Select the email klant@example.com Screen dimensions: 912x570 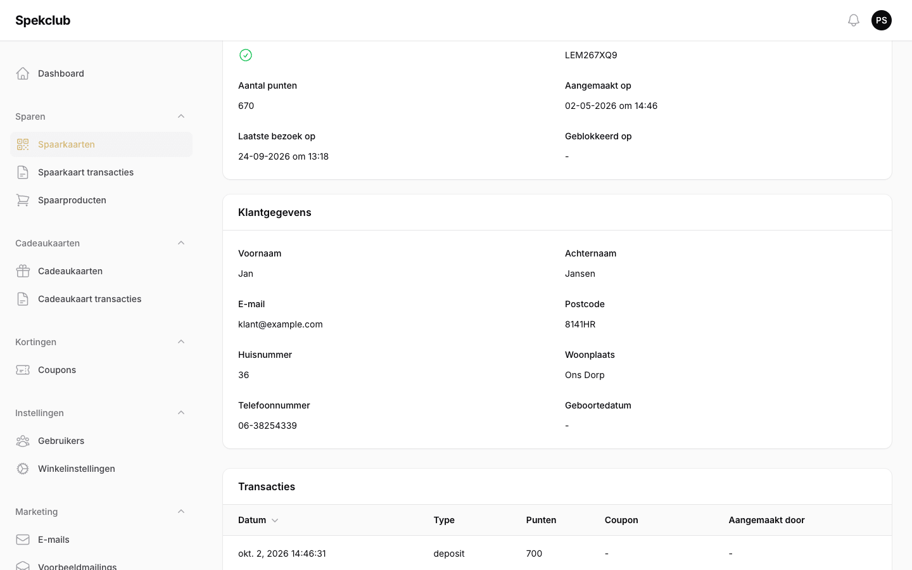pyautogui.click(x=281, y=324)
